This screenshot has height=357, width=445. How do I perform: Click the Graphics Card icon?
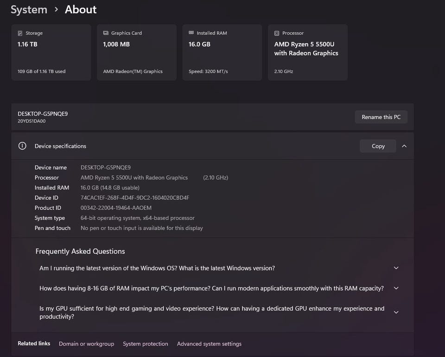click(106, 33)
